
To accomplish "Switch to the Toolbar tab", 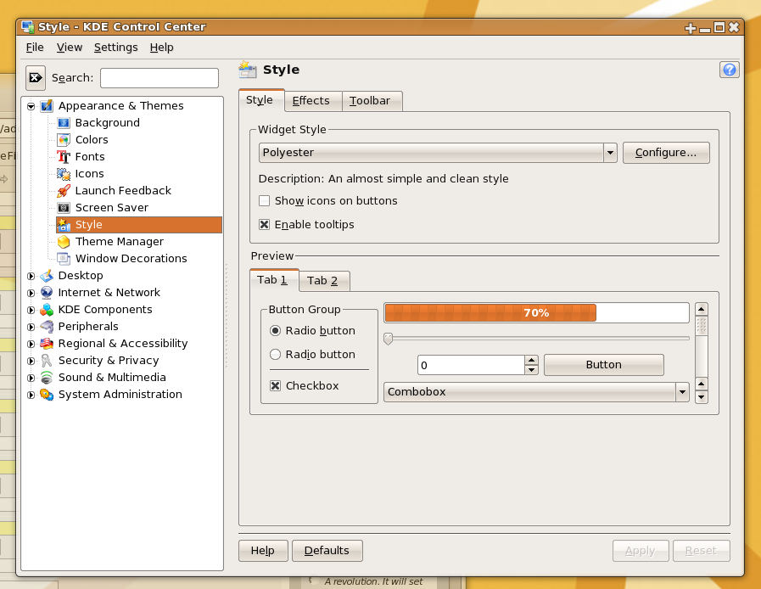I will [x=372, y=100].
